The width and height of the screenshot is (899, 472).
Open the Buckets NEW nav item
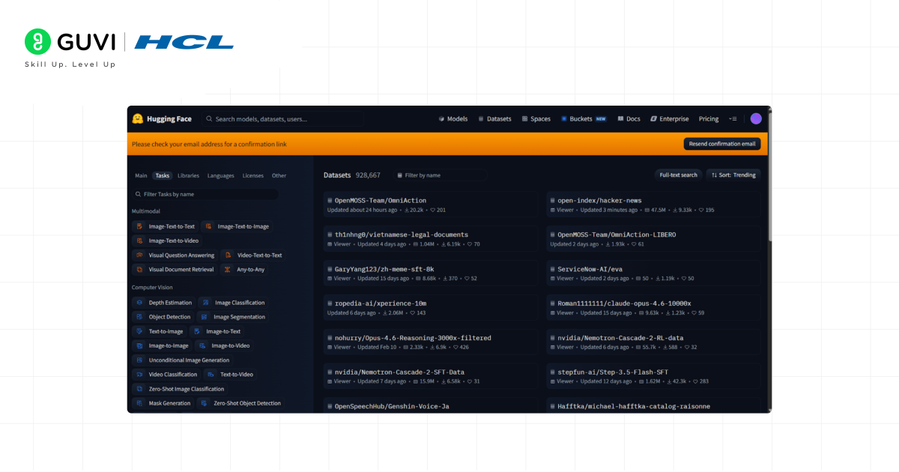(584, 118)
